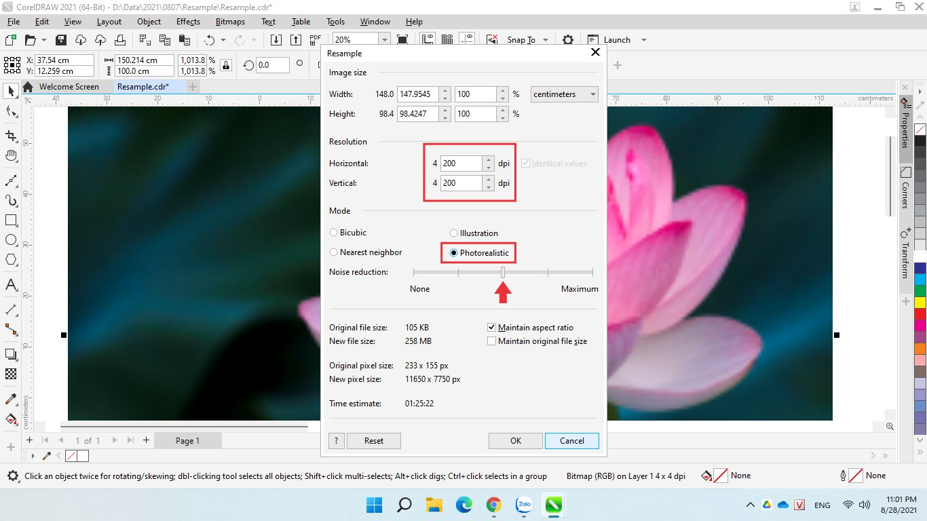Select the Pan hand tool
The image size is (927, 521).
point(12,157)
